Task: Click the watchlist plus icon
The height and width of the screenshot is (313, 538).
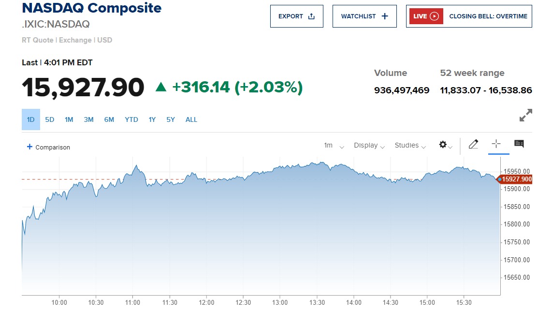Action: click(385, 16)
